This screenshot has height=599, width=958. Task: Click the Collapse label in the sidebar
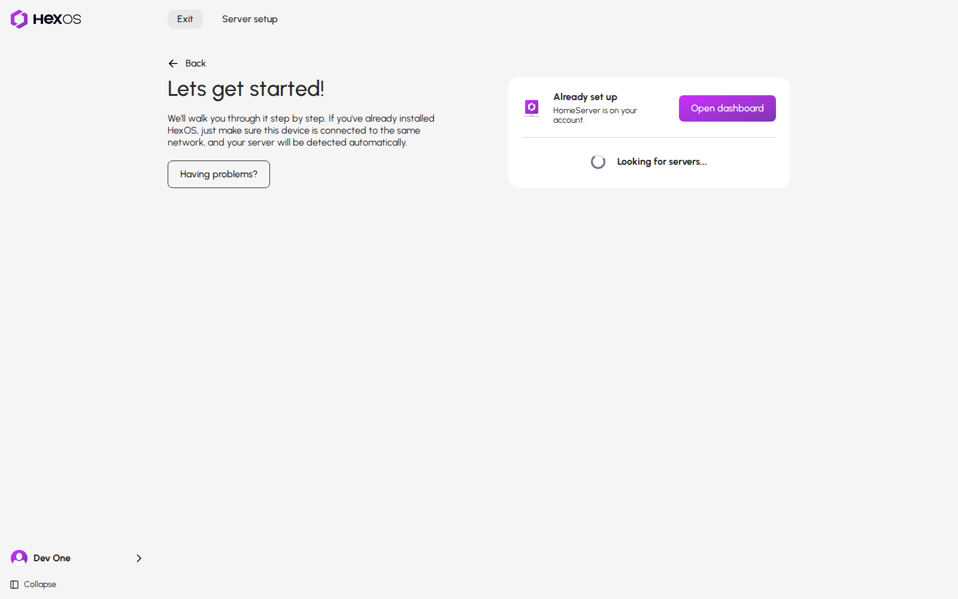40,585
